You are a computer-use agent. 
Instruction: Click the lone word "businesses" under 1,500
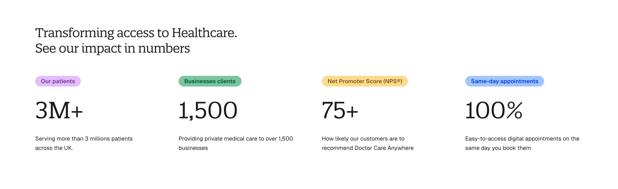coord(193,148)
